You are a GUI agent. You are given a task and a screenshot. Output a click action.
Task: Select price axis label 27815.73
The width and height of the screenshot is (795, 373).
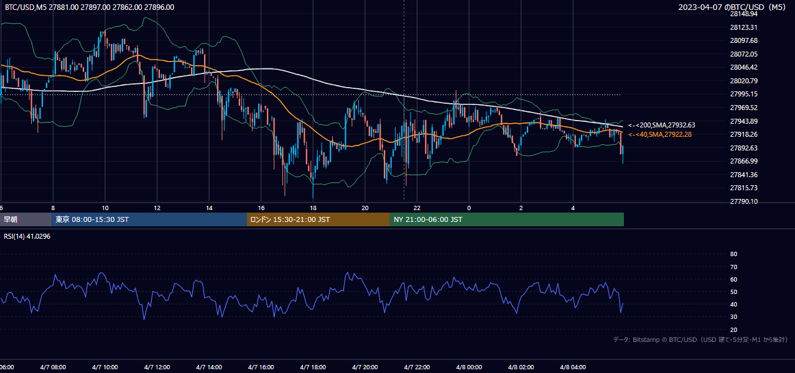coord(743,188)
